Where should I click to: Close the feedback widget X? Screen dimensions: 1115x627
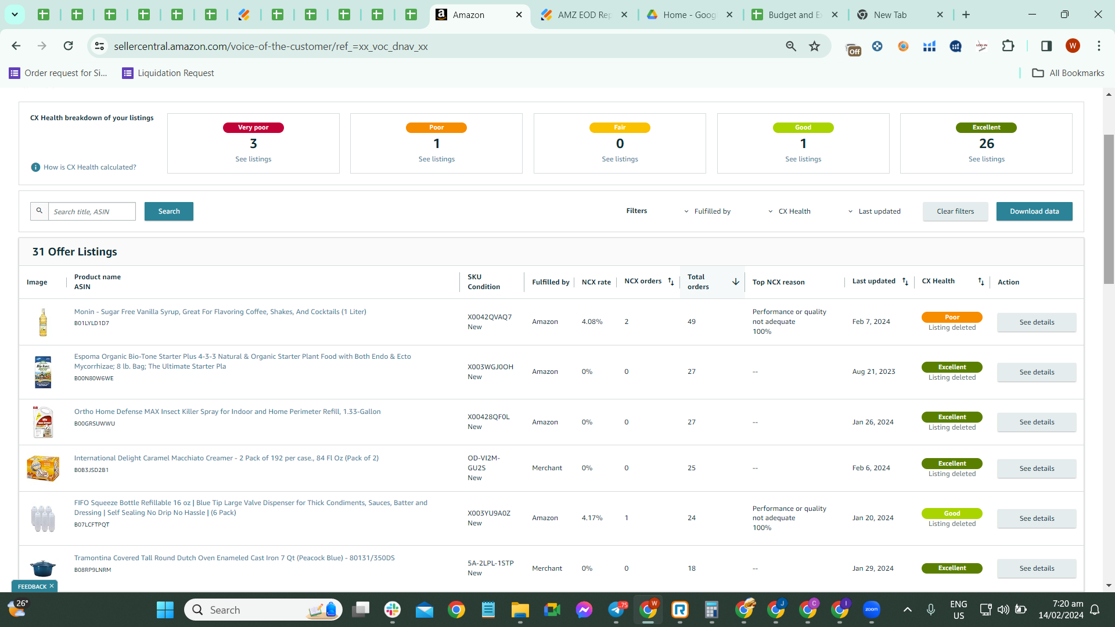pos(52,586)
